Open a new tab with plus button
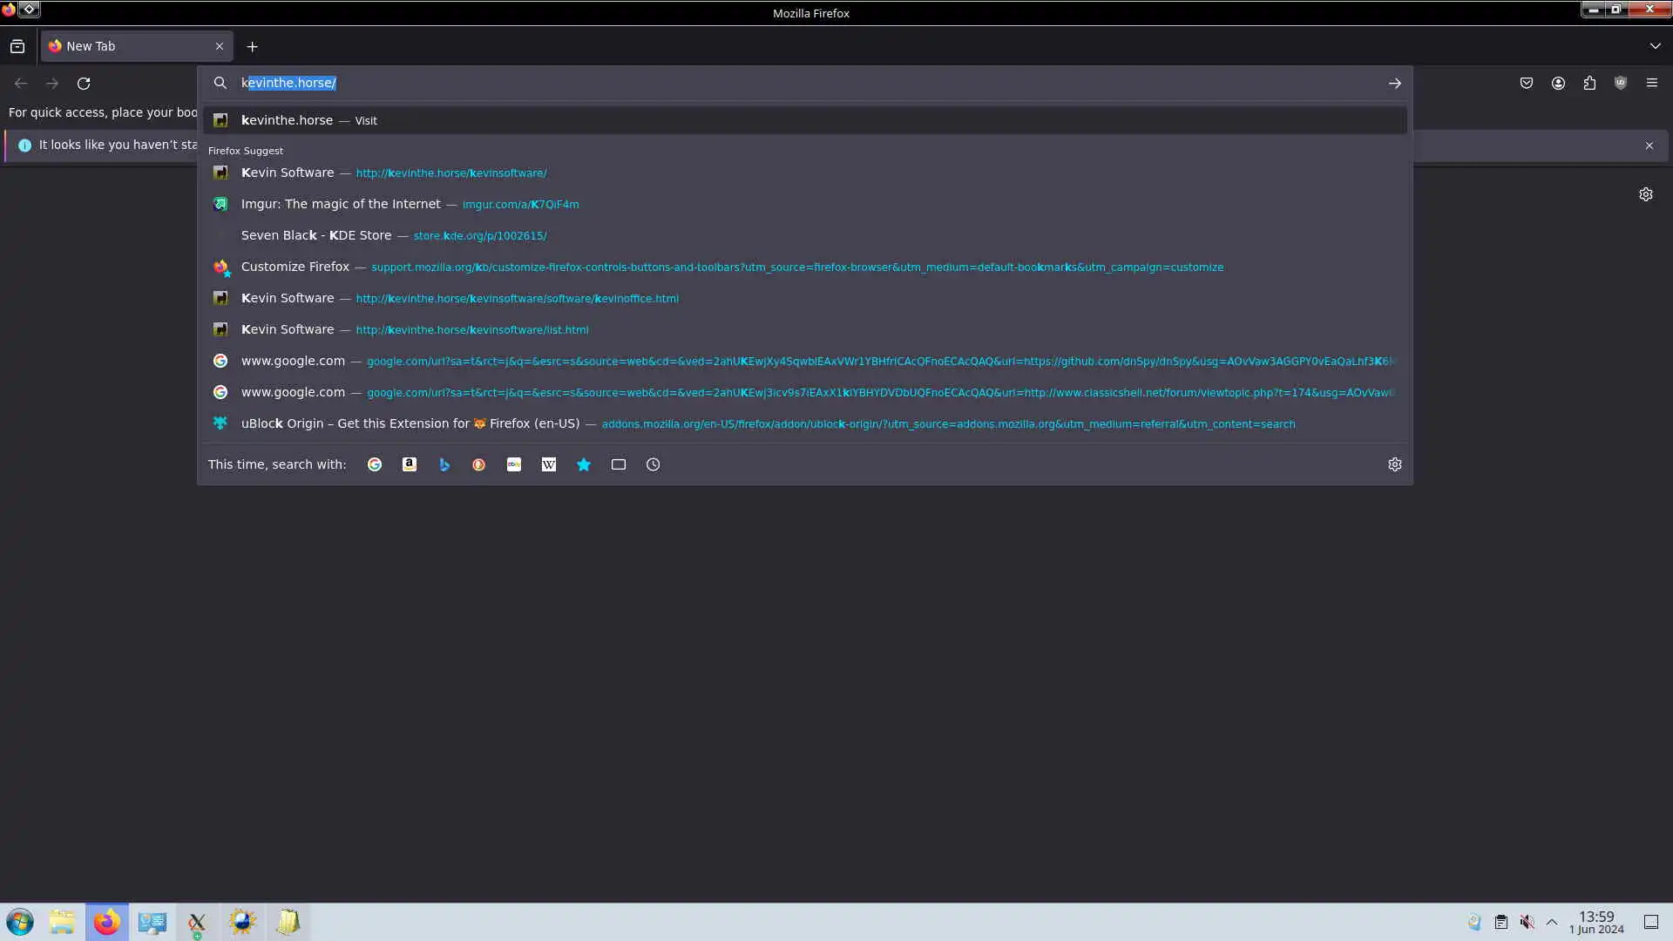This screenshot has height=941, width=1673. click(x=252, y=46)
